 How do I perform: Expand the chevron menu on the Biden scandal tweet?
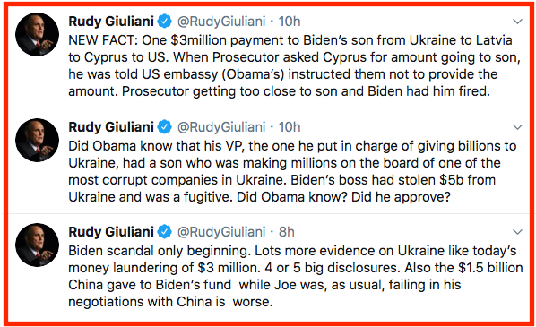click(517, 232)
